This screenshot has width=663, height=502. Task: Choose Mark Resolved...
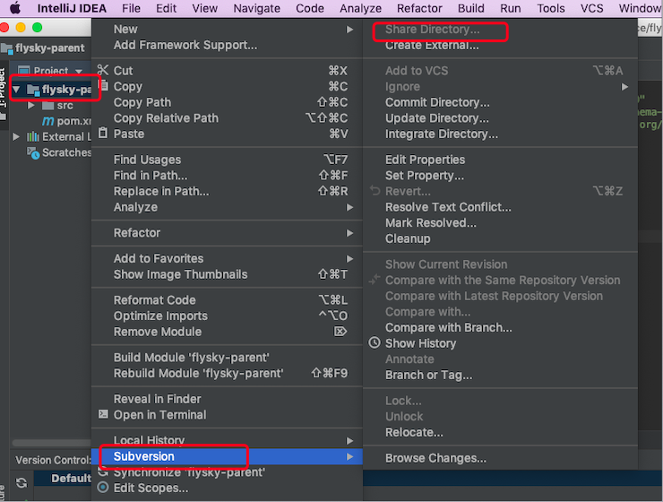500,223
